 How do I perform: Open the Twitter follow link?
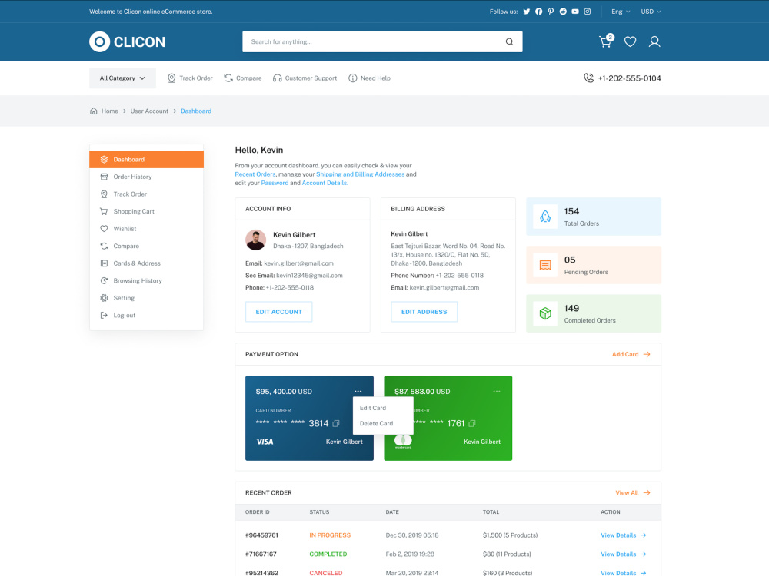click(x=526, y=12)
